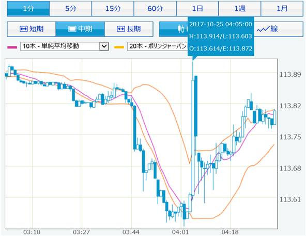This screenshot has height=236, width=306.
Task: Click the line chart zigzag icon
Action: [x=263, y=29]
